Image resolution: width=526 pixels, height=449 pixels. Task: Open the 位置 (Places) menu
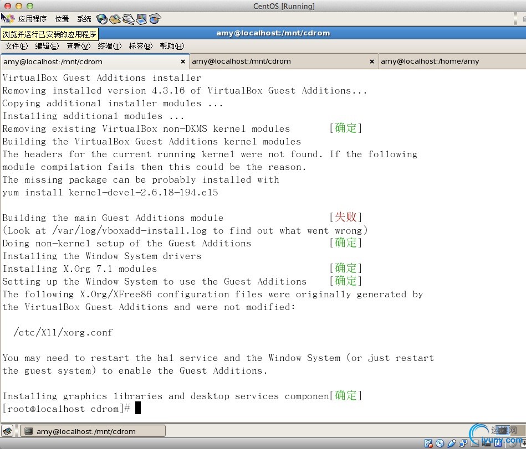pyautogui.click(x=62, y=19)
